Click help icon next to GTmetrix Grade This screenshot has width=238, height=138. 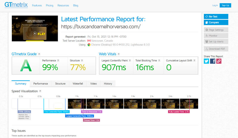tap(39, 54)
